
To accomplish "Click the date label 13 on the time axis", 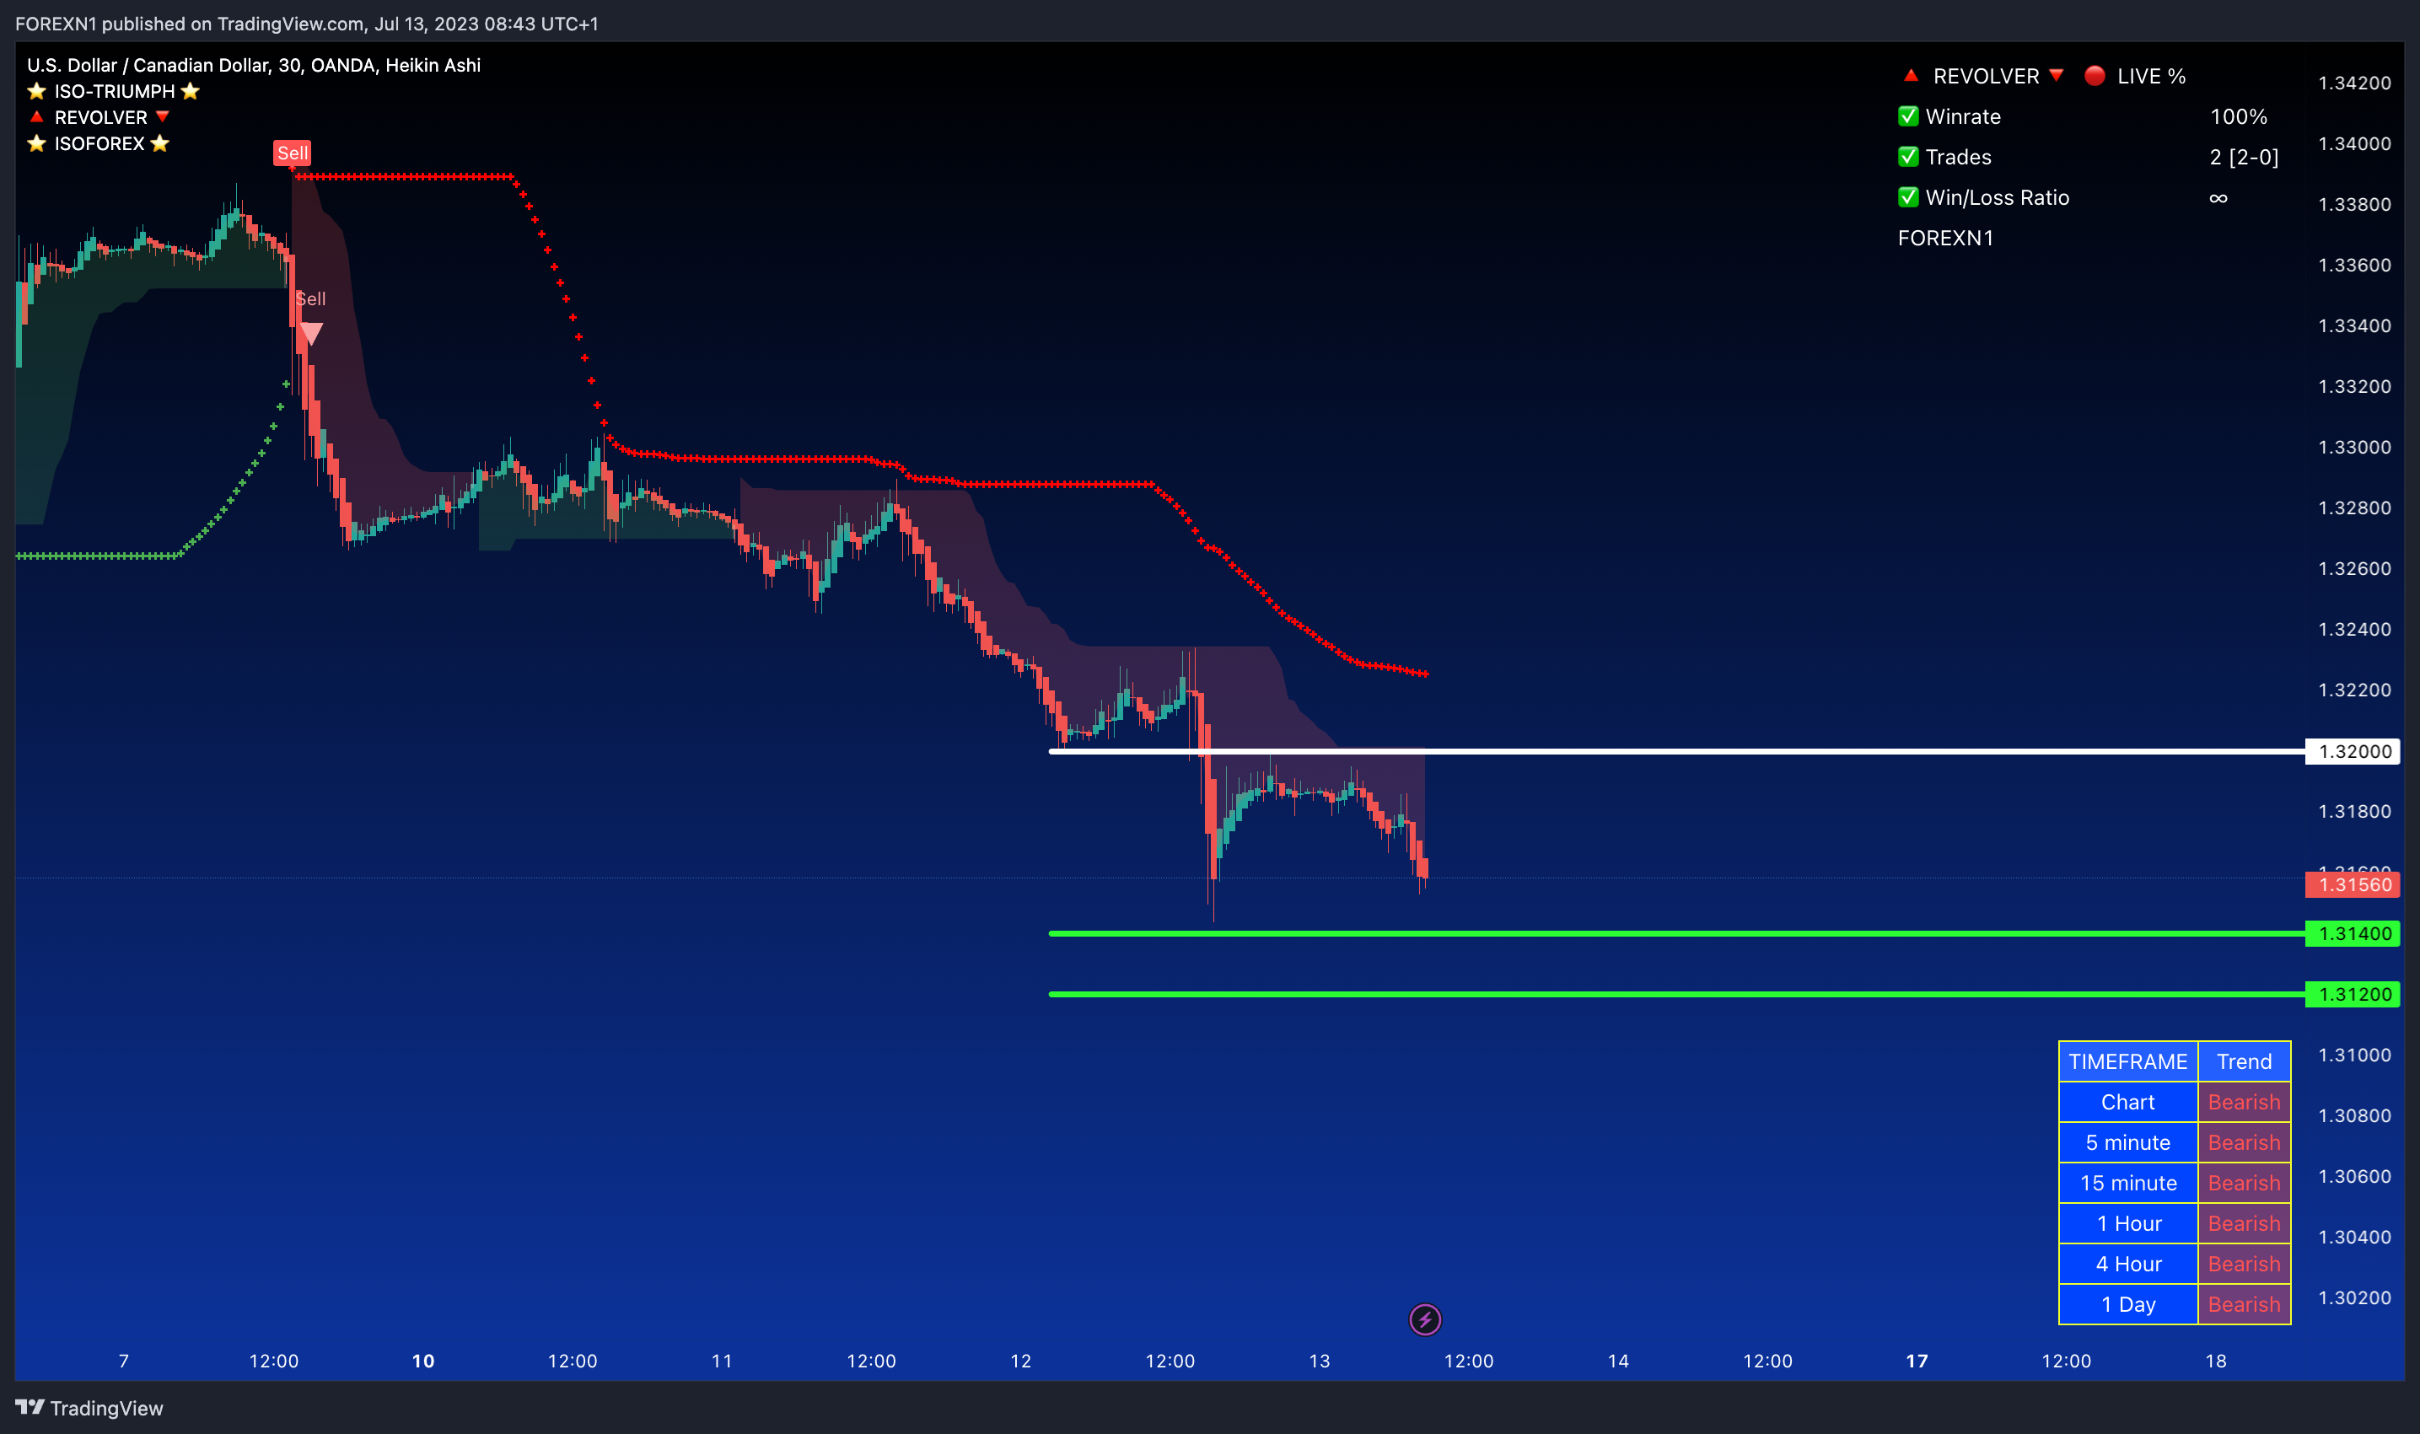I will pyautogui.click(x=1320, y=1361).
